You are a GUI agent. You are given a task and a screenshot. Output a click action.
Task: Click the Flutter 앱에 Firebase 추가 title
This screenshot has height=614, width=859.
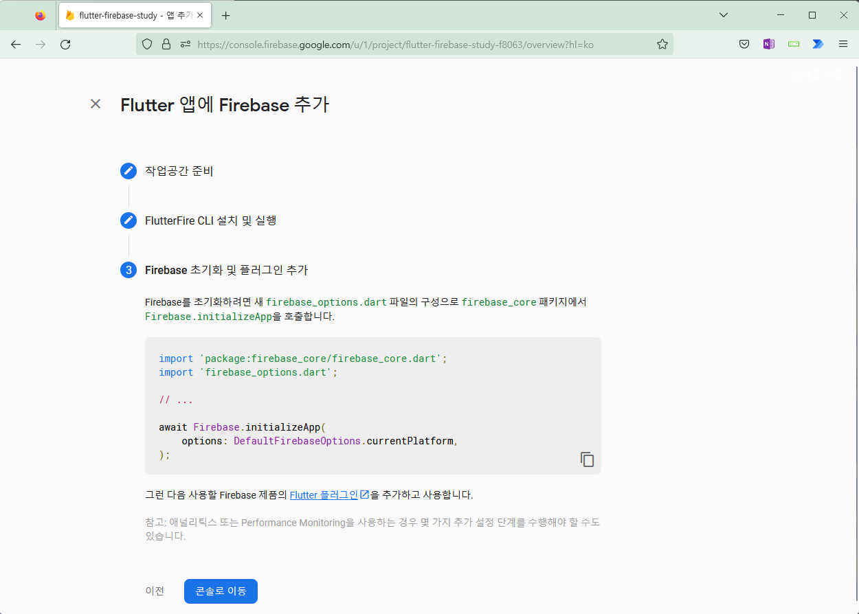pyautogui.click(x=225, y=104)
